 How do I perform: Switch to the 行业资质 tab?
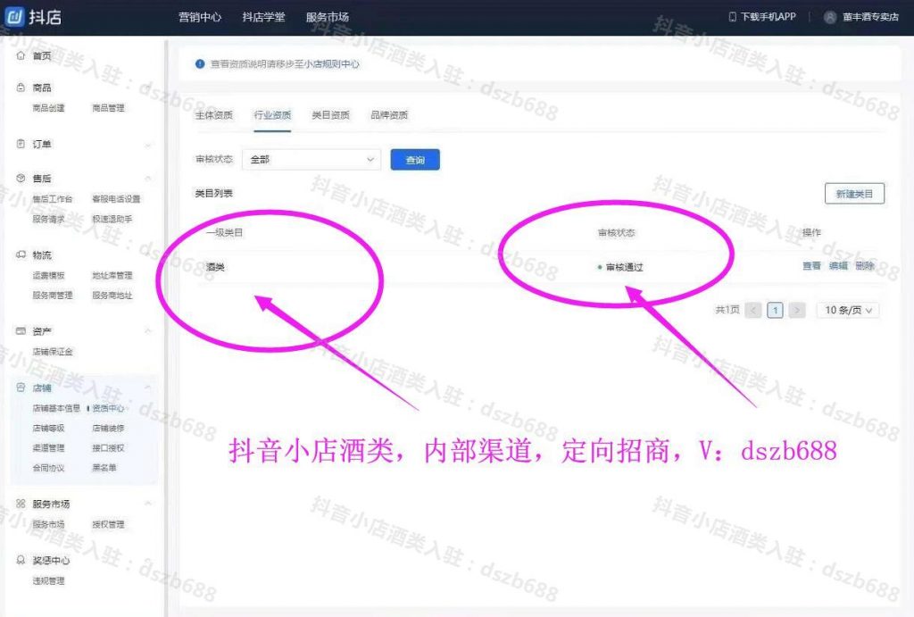tap(272, 115)
